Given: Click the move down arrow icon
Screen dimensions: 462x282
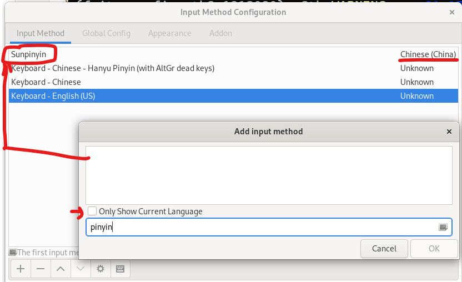Looking at the screenshot, I should pyautogui.click(x=81, y=269).
